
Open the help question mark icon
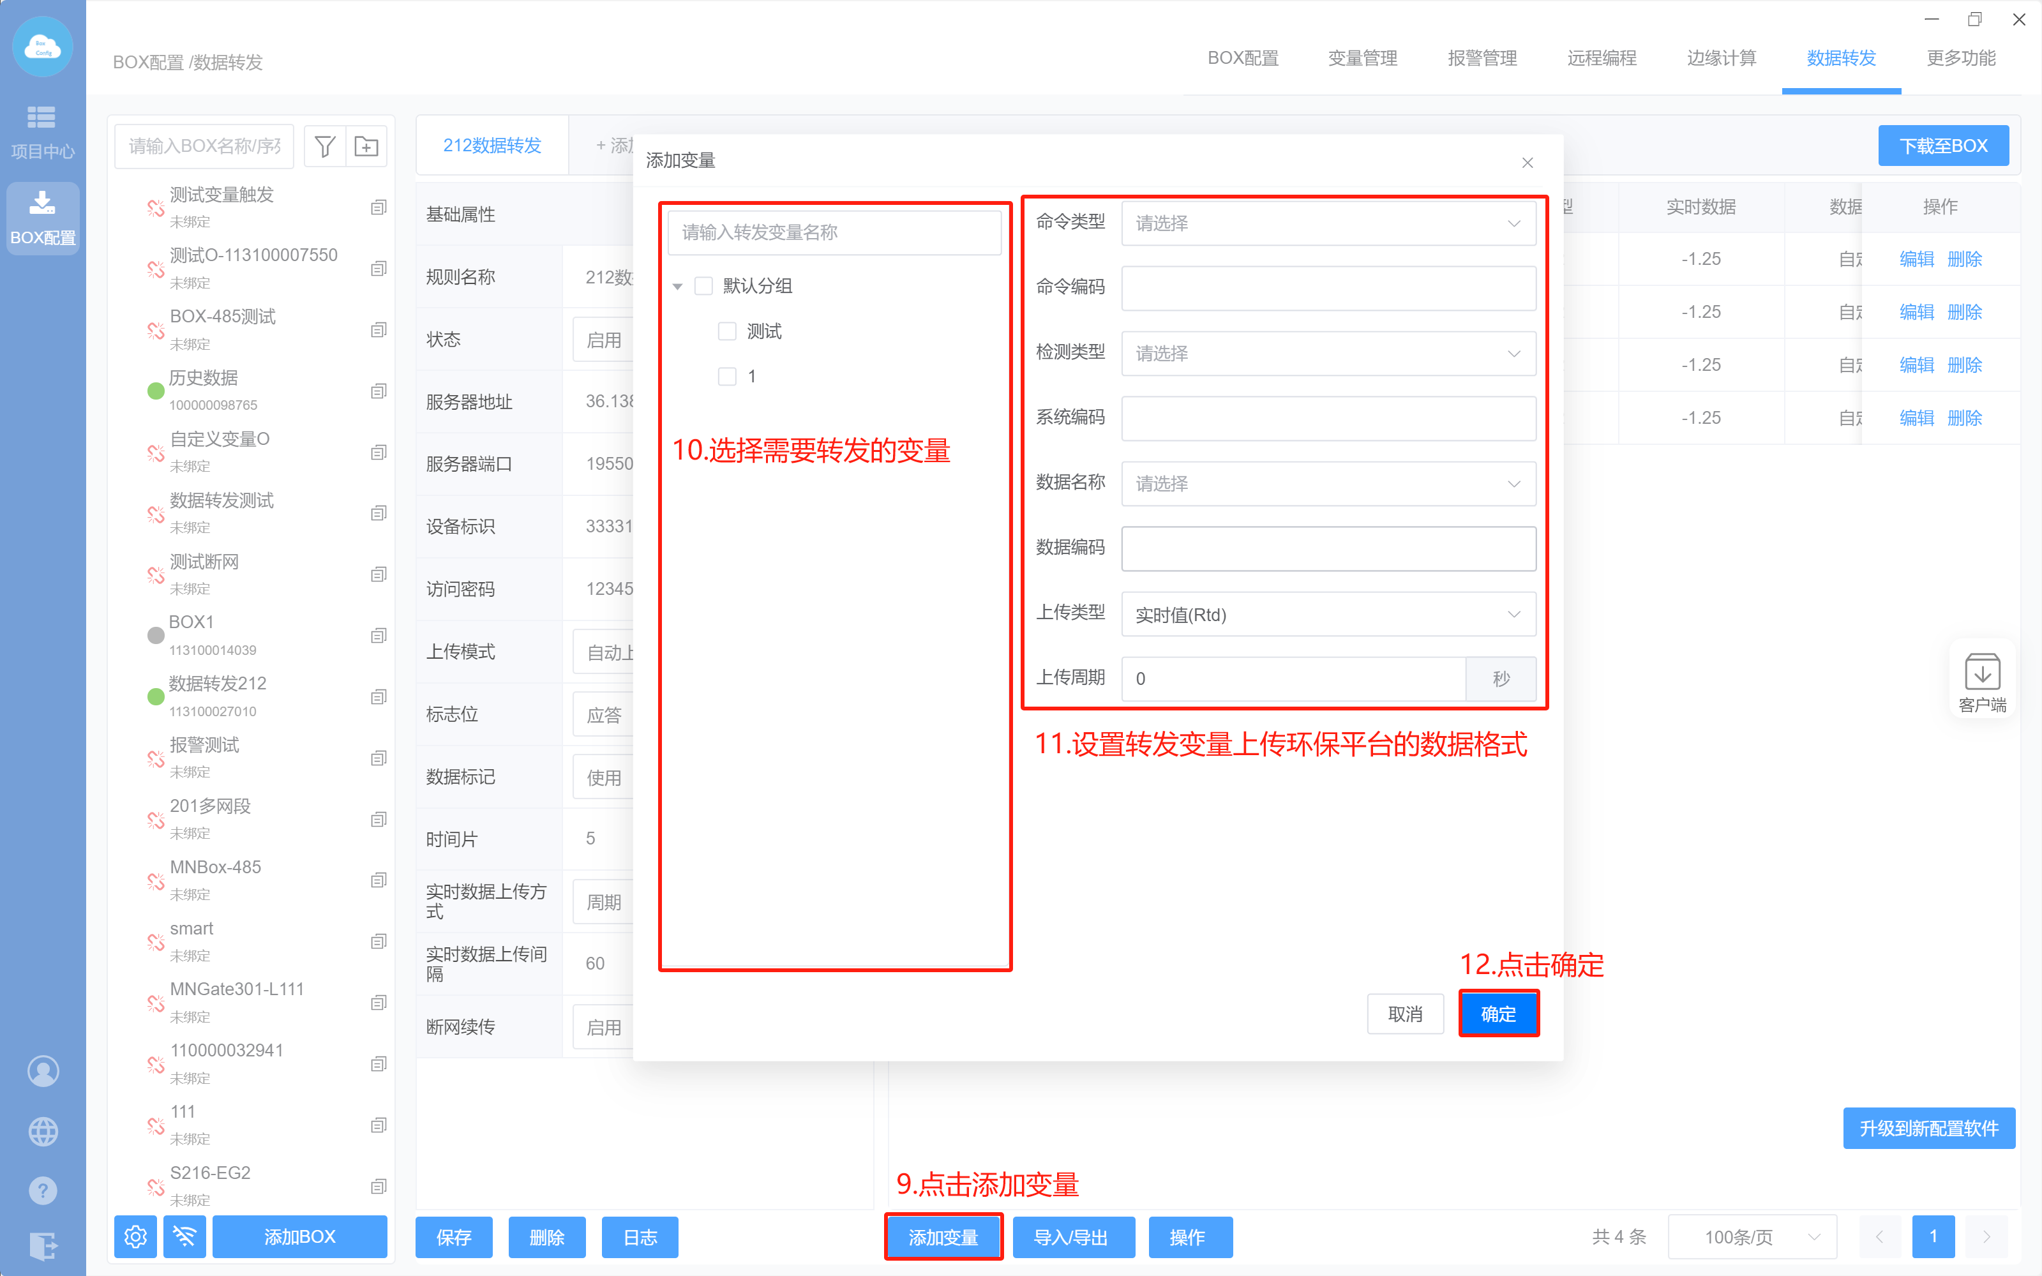[42, 1190]
